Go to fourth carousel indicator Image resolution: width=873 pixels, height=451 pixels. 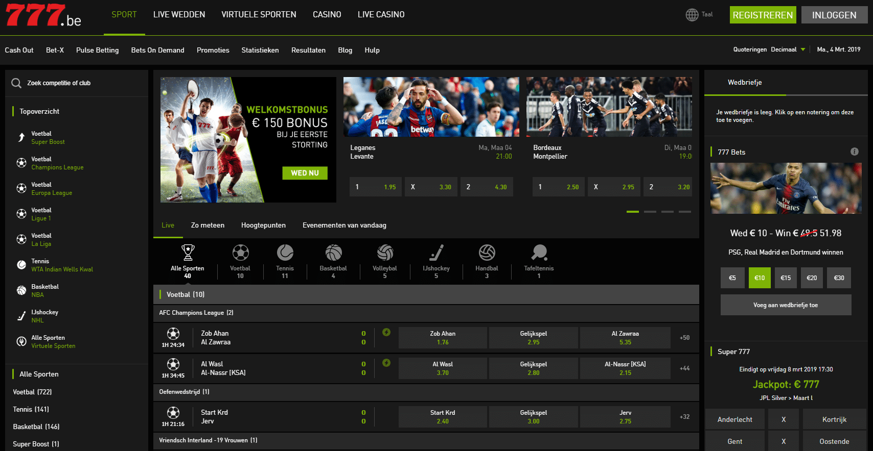[685, 212]
